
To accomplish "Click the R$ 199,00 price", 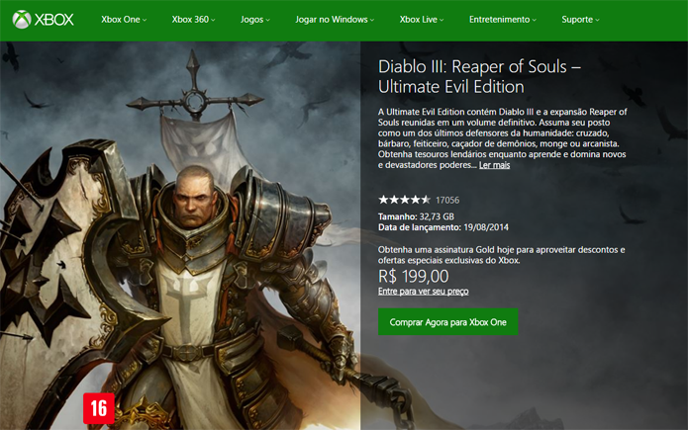I will point(414,276).
